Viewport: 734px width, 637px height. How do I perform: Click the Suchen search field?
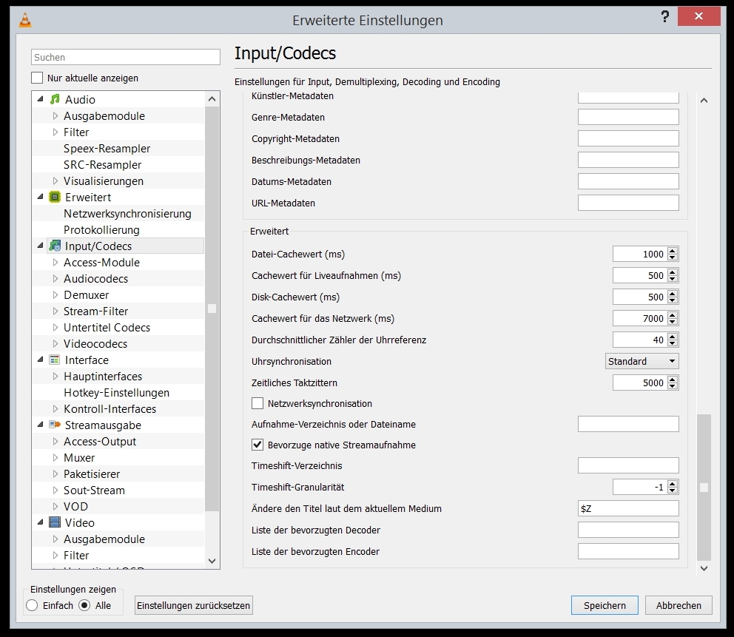coord(126,57)
